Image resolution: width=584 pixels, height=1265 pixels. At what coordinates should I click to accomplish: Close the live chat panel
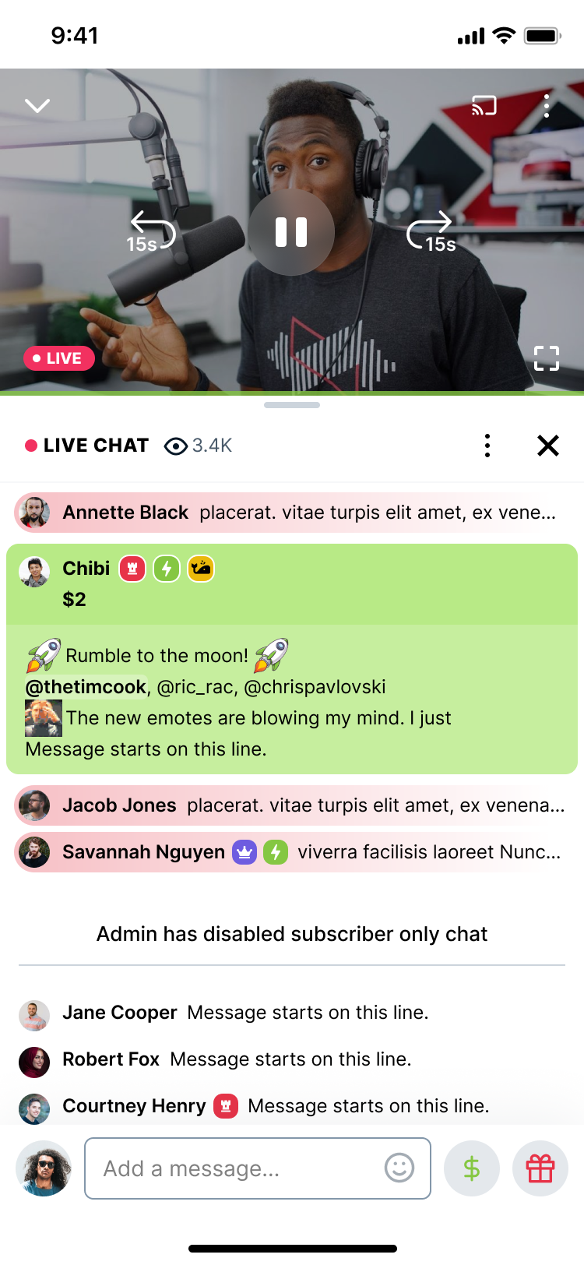tap(548, 446)
